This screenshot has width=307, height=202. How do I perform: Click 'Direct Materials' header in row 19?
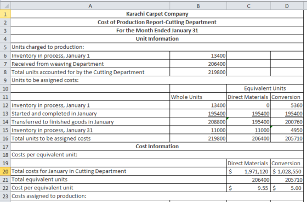pos(248,163)
